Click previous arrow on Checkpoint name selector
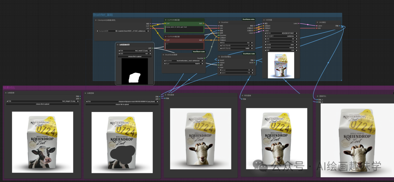 click(97, 31)
